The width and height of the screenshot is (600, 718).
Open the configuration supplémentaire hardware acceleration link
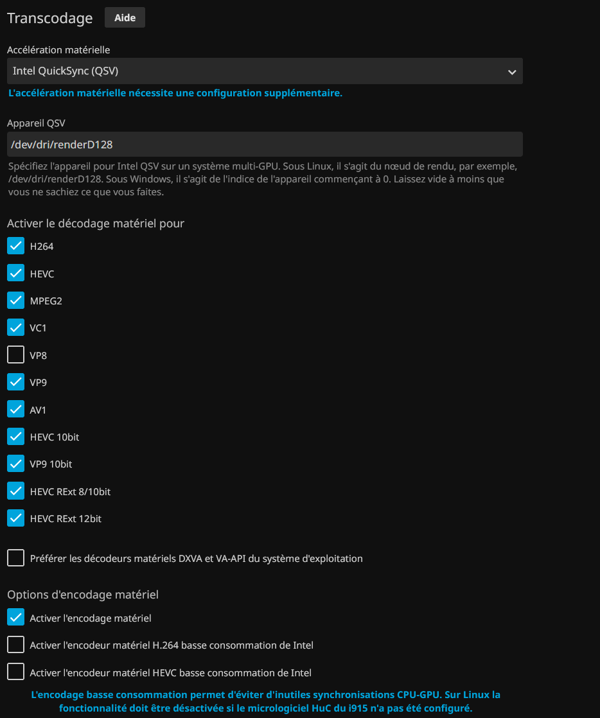tap(175, 93)
